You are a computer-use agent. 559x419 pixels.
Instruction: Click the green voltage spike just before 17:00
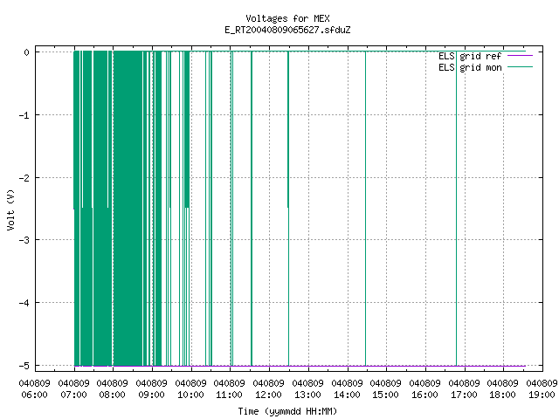[x=456, y=209]
